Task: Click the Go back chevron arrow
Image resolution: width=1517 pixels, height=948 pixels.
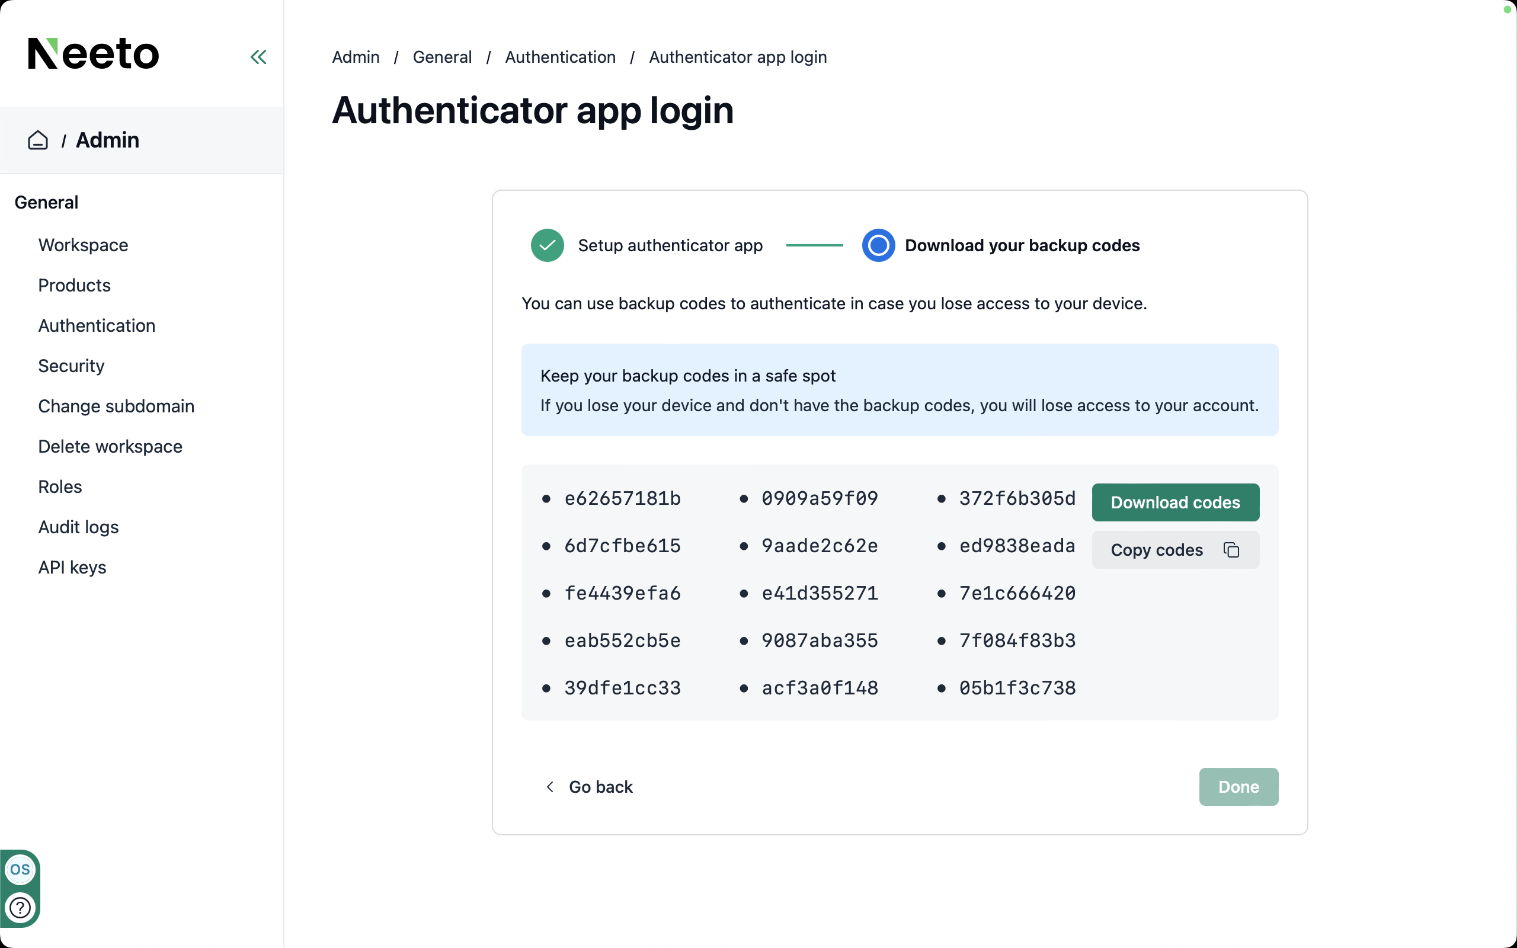Action: click(x=550, y=787)
